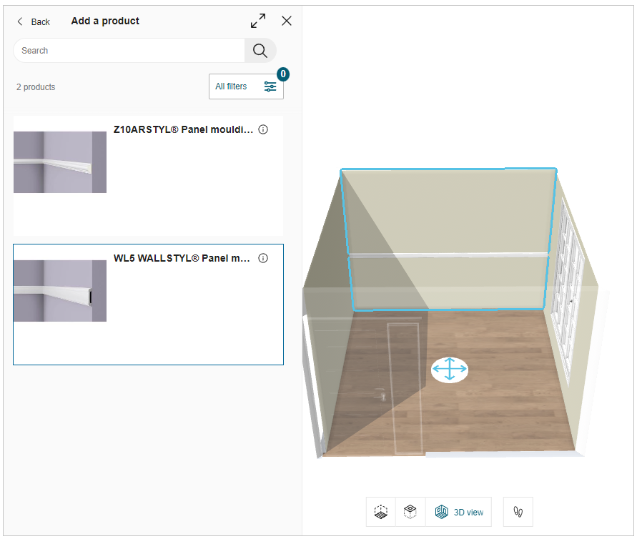Click the Z10ARSTYL® Panel moulding title

(x=183, y=129)
